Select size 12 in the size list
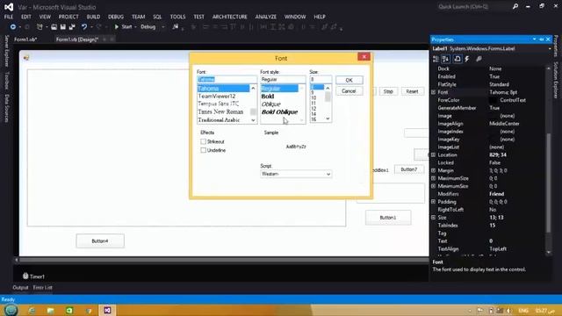The width and height of the screenshot is (562, 316). coord(313,109)
